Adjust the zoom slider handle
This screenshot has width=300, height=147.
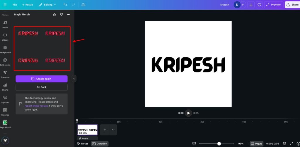click(219, 143)
